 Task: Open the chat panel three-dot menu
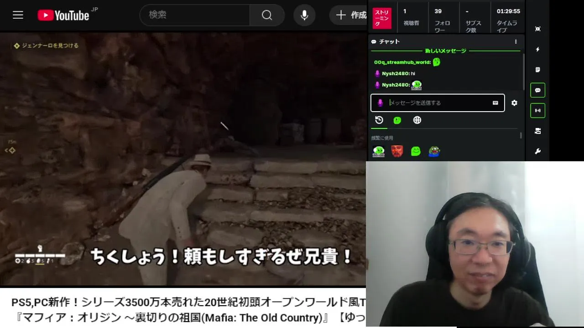coord(516,41)
